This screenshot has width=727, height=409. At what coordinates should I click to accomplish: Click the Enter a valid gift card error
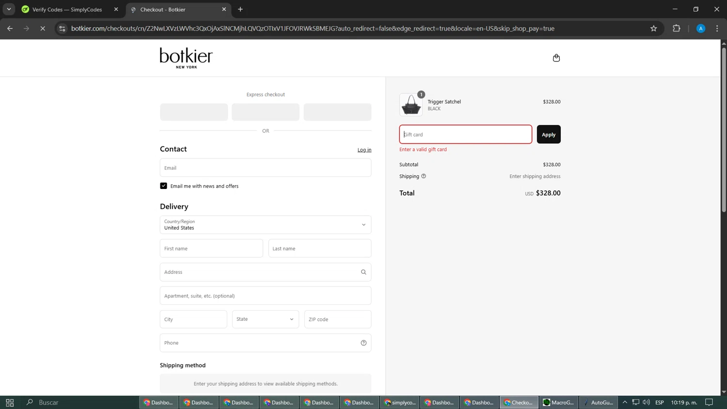coord(423,150)
